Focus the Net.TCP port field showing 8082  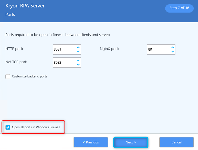tap(64, 63)
